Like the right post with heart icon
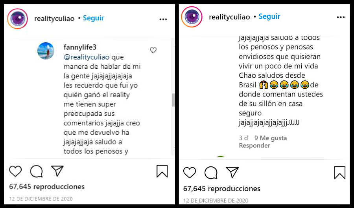 (x=190, y=172)
